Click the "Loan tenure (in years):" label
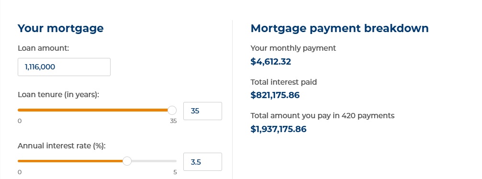The height and width of the screenshot is (179, 482). [x=58, y=95]
